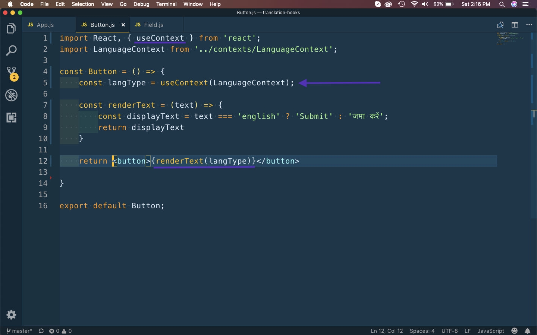
Task: Open the File menu
Action: pyautogui.click(x=44, y=4)
